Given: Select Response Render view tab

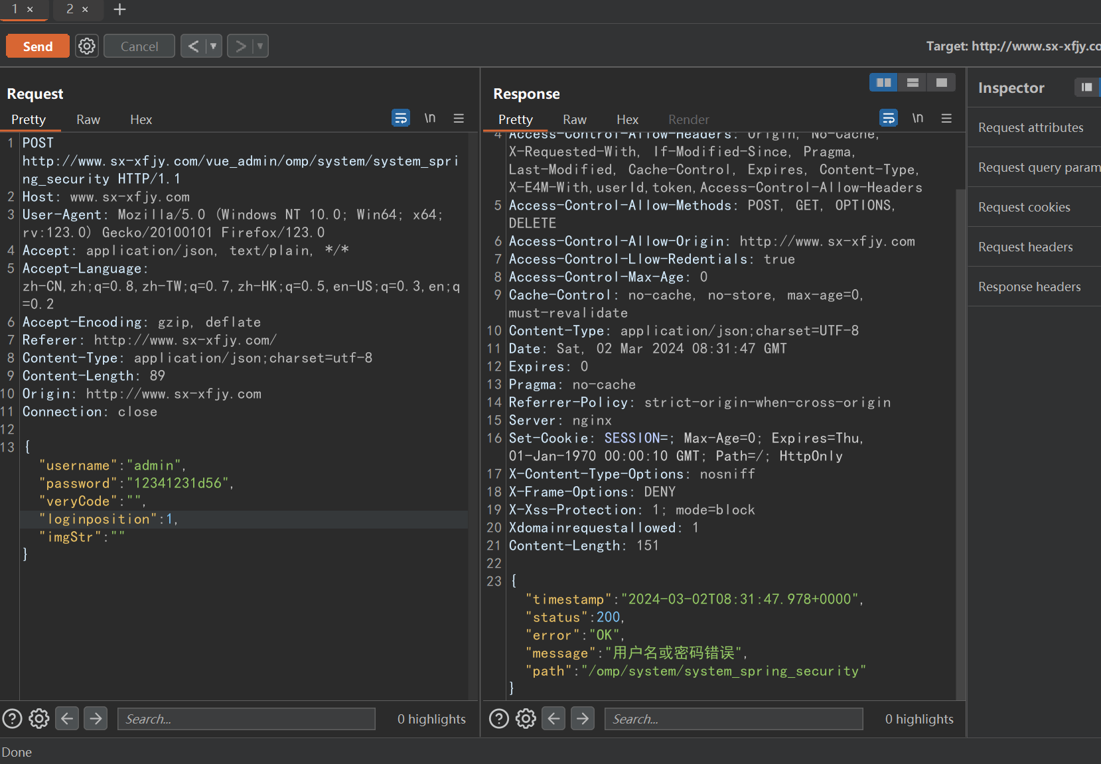Looking at the screenshot, I should click(x=689, y=119).
